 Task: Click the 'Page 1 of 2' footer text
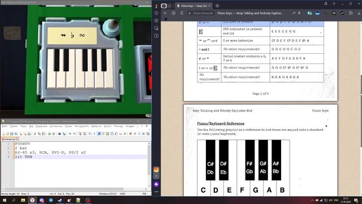[260, 93]
